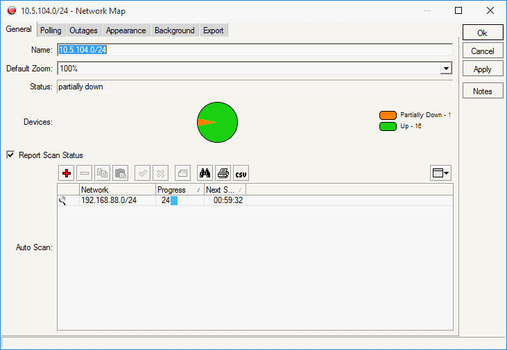This screenshot has width=507, height=350.
Task: Click the X disable icon
Action: tap(160, 173)
